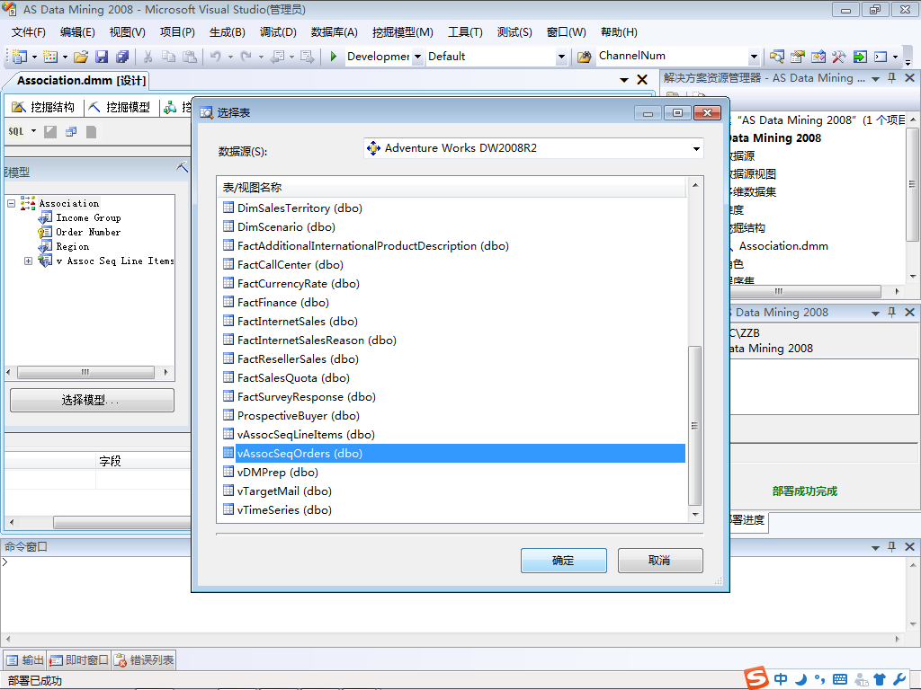Open the 挖掘模型(M) menu
Image resolution: width=921 pixels, height=690 pixels.
click(x=403, y=32)
